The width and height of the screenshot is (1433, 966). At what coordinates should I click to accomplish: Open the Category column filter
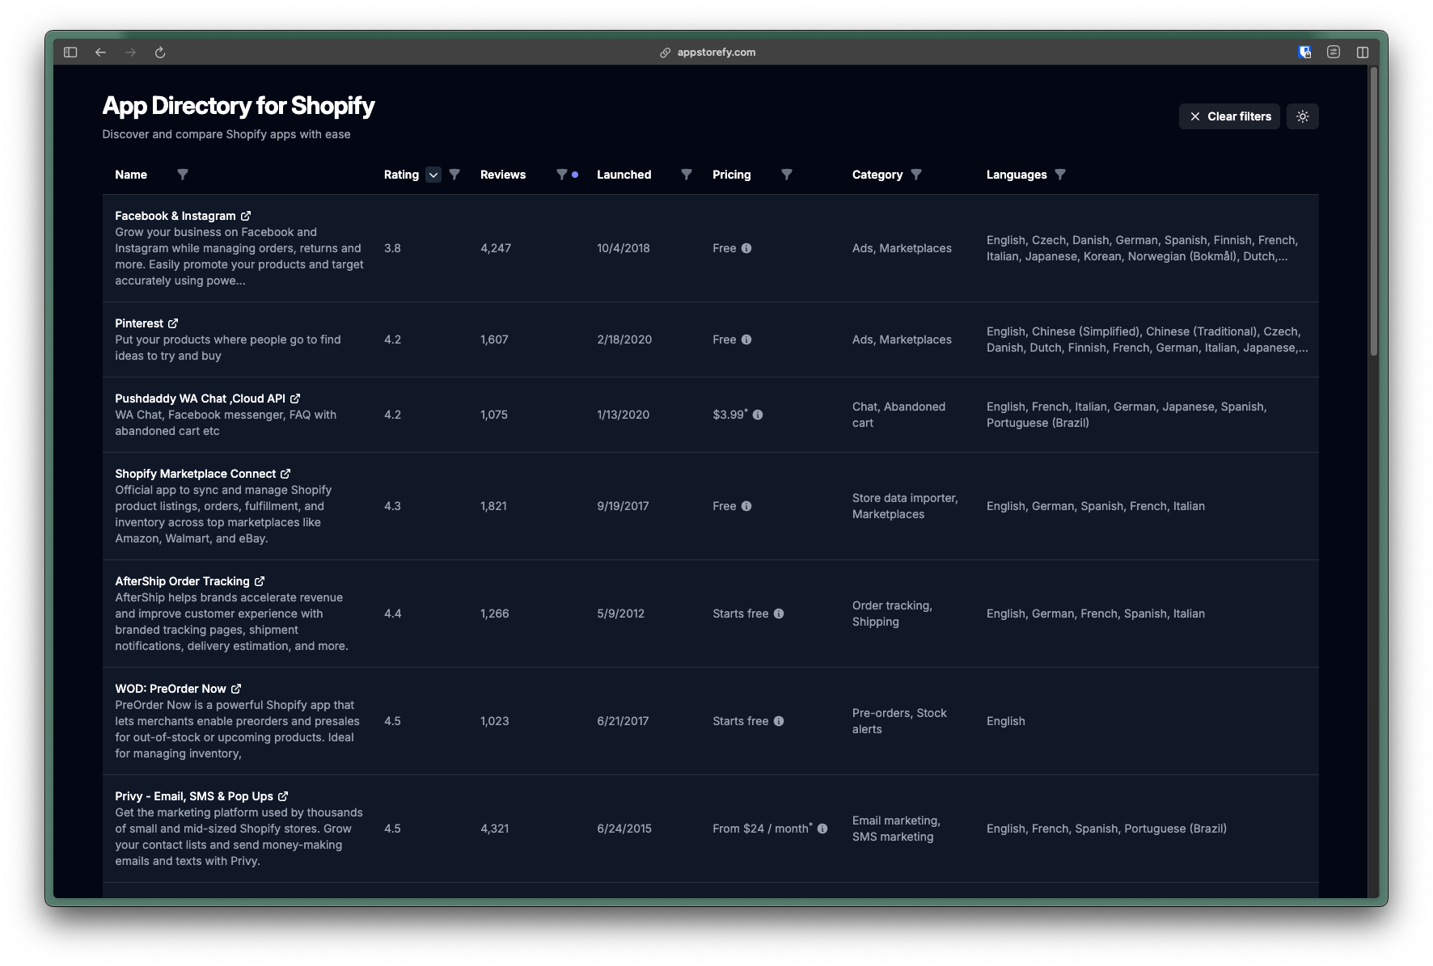[916, 175]
